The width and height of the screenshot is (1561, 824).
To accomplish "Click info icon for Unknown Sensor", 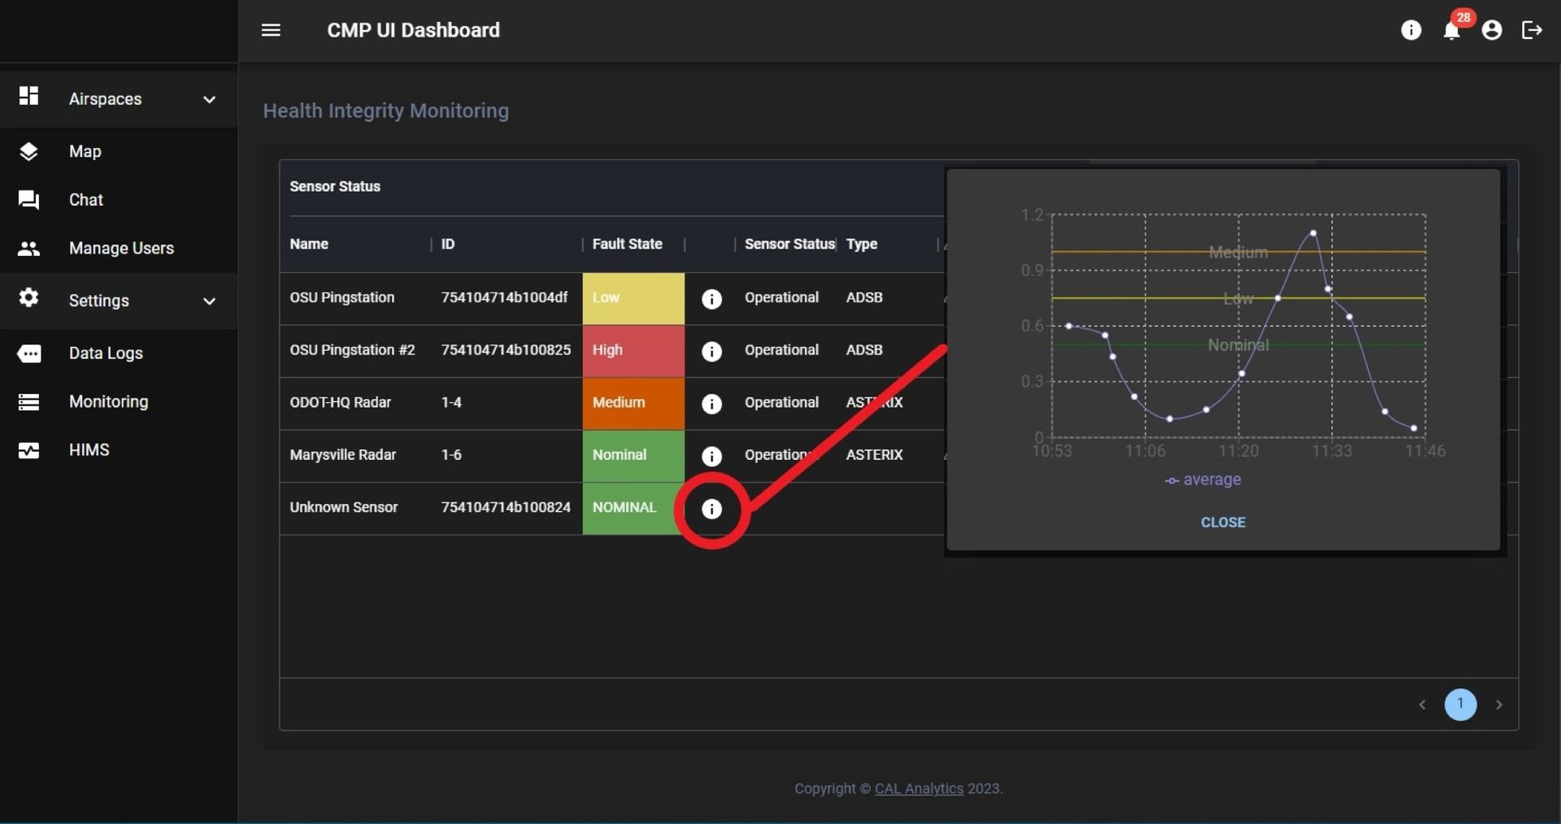I will click(x=711, y=509).
